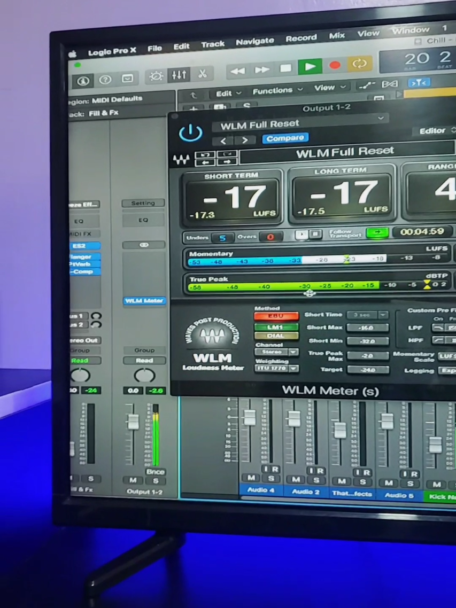Adjust the Output 1-2 volume fader
456x608 pixels.
tap(133, 422)
